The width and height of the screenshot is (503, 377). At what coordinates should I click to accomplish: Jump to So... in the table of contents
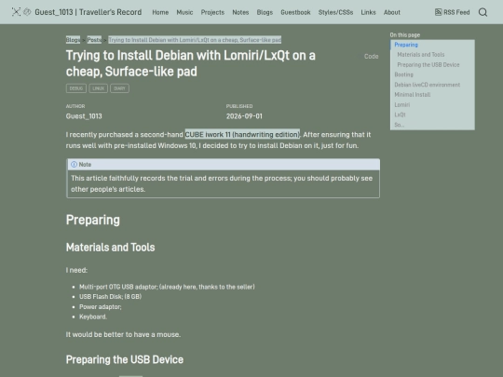pyautogui.click(x=399, y=125)
